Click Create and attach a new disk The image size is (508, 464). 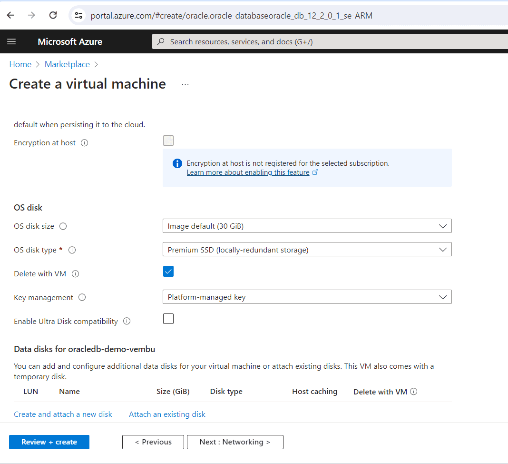[63, 414]
